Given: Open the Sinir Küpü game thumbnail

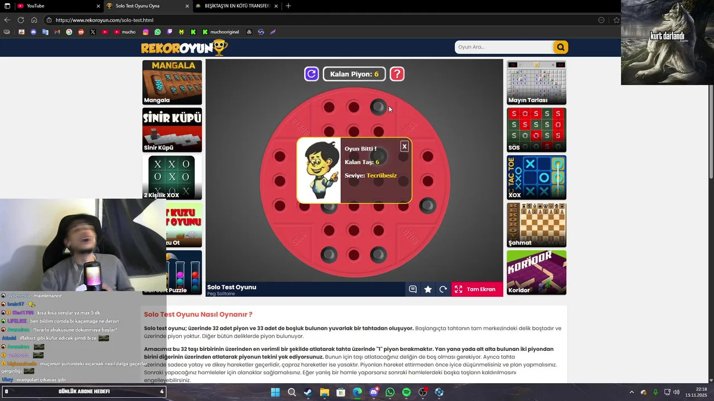Looking at the screenshot, I should 172,130.
